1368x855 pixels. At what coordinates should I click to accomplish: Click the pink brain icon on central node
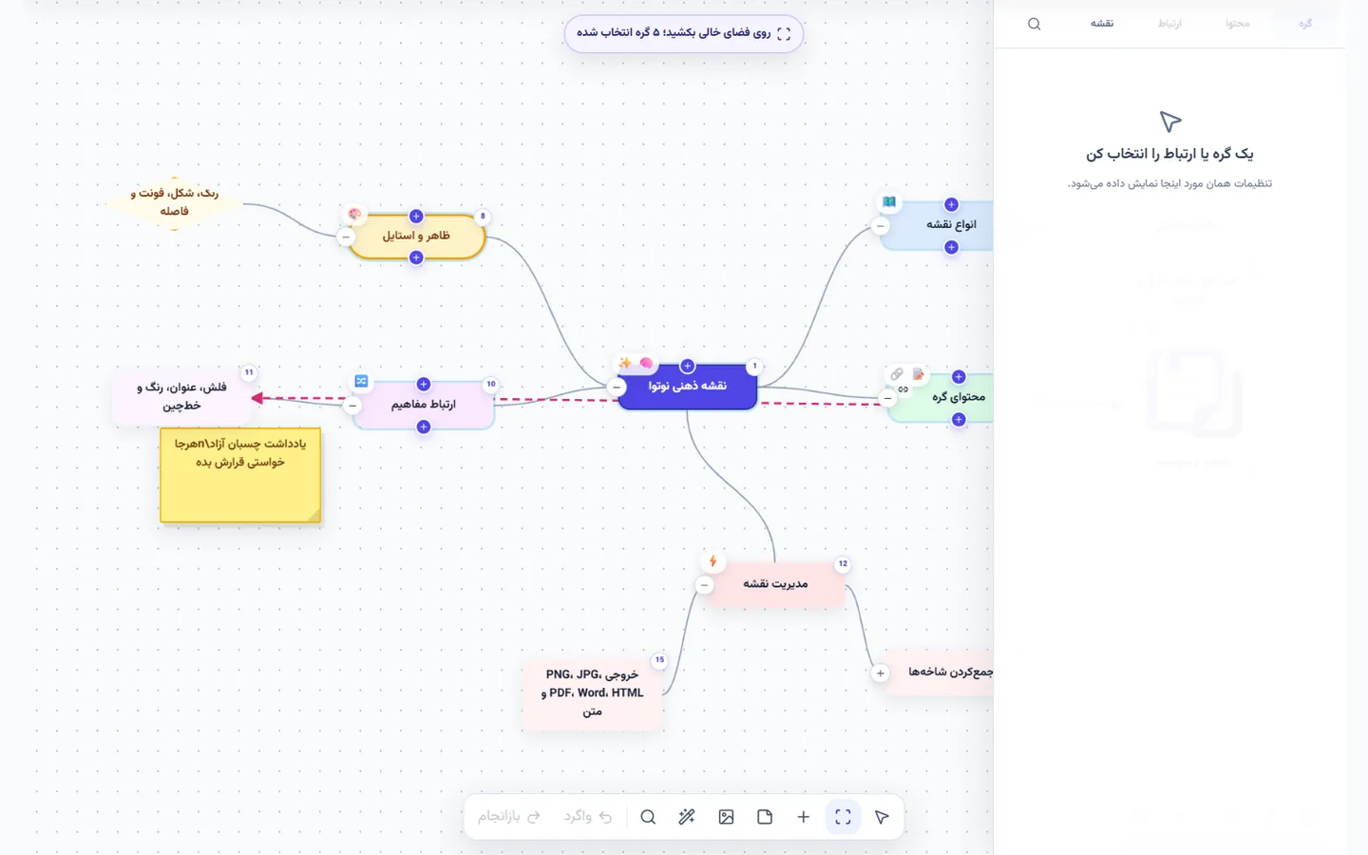click(647, 363)
